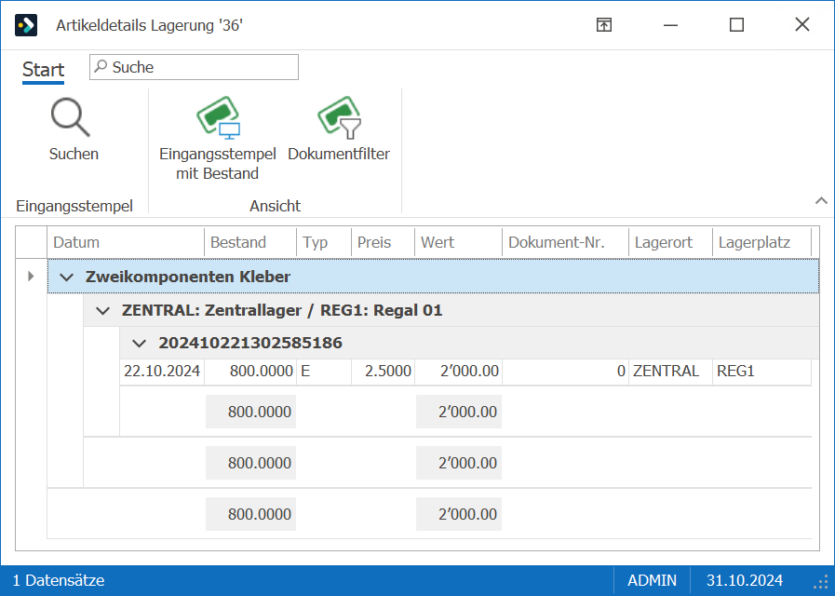Viewport: 835px width, 596px height.
Task: Click the ribbon display options icon
Action: 604,25
